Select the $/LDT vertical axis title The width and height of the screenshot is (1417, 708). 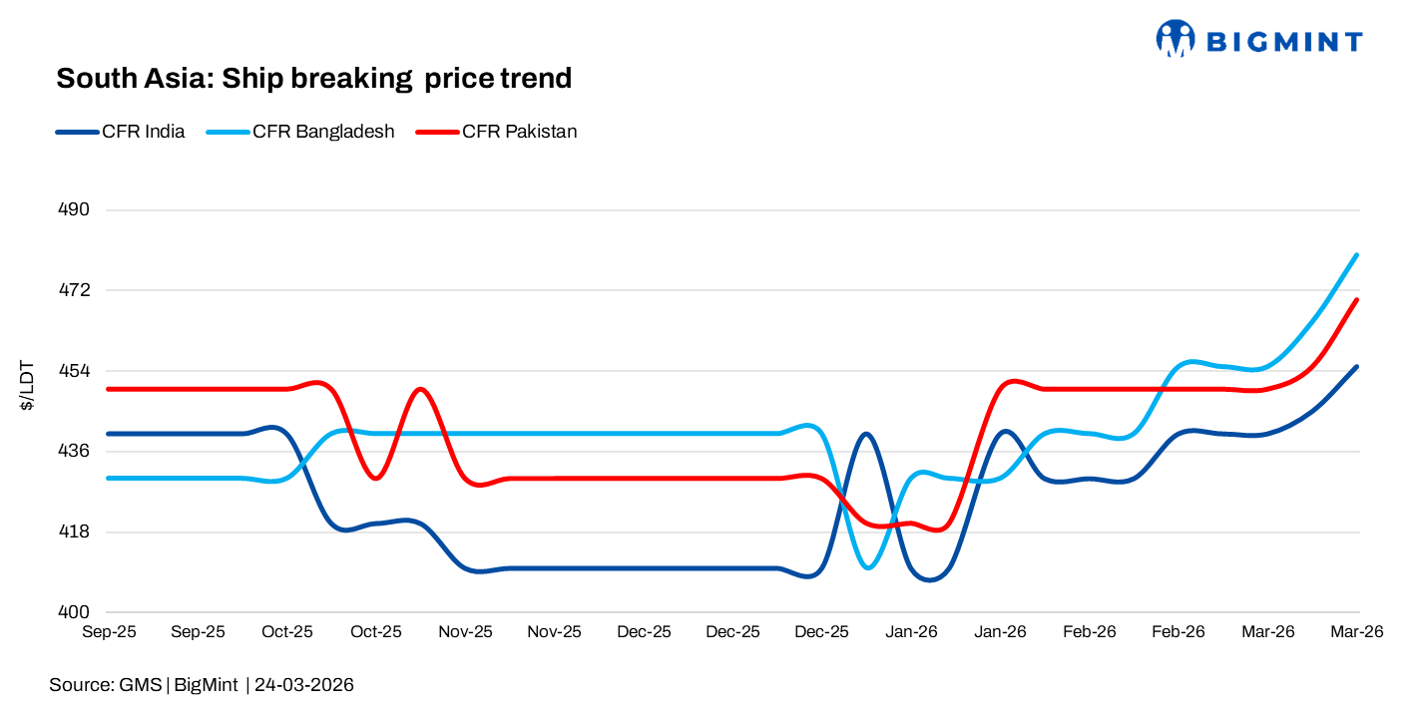(27, 386)
